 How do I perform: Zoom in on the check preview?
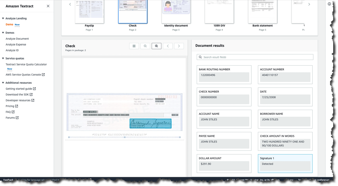tap(157, 46)
